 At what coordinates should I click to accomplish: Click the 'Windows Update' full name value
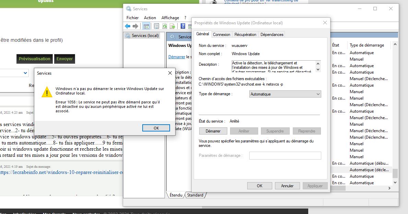pos(245,54)
